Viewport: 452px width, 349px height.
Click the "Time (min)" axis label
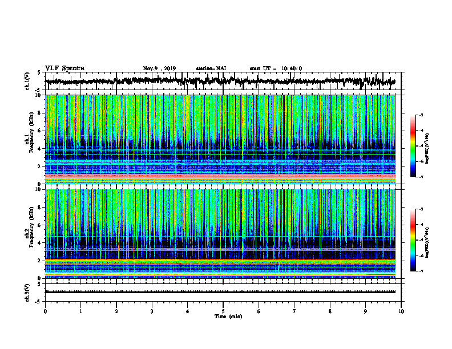228,316
